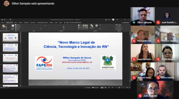Open the Localizar search tool
Screen dimensions: 179x99
coord(118,25)
